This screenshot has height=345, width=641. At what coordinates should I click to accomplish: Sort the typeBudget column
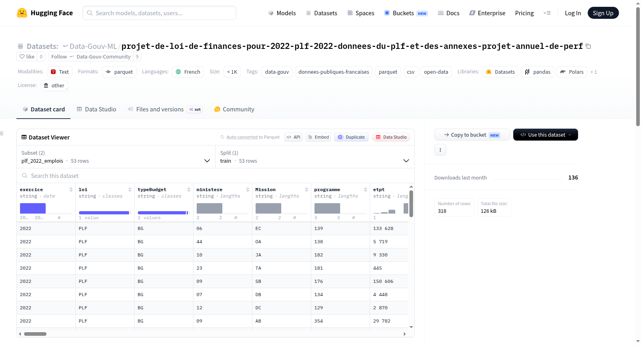pos(189,190)
